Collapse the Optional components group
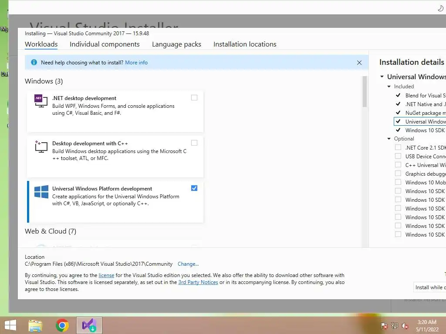Viewport: 446px width, 334px height. tap(389, 139)
